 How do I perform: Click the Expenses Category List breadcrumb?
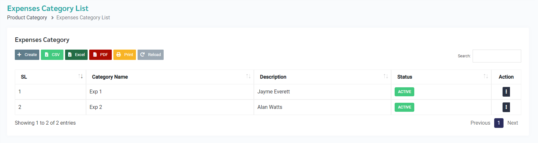tap(83, 17)
